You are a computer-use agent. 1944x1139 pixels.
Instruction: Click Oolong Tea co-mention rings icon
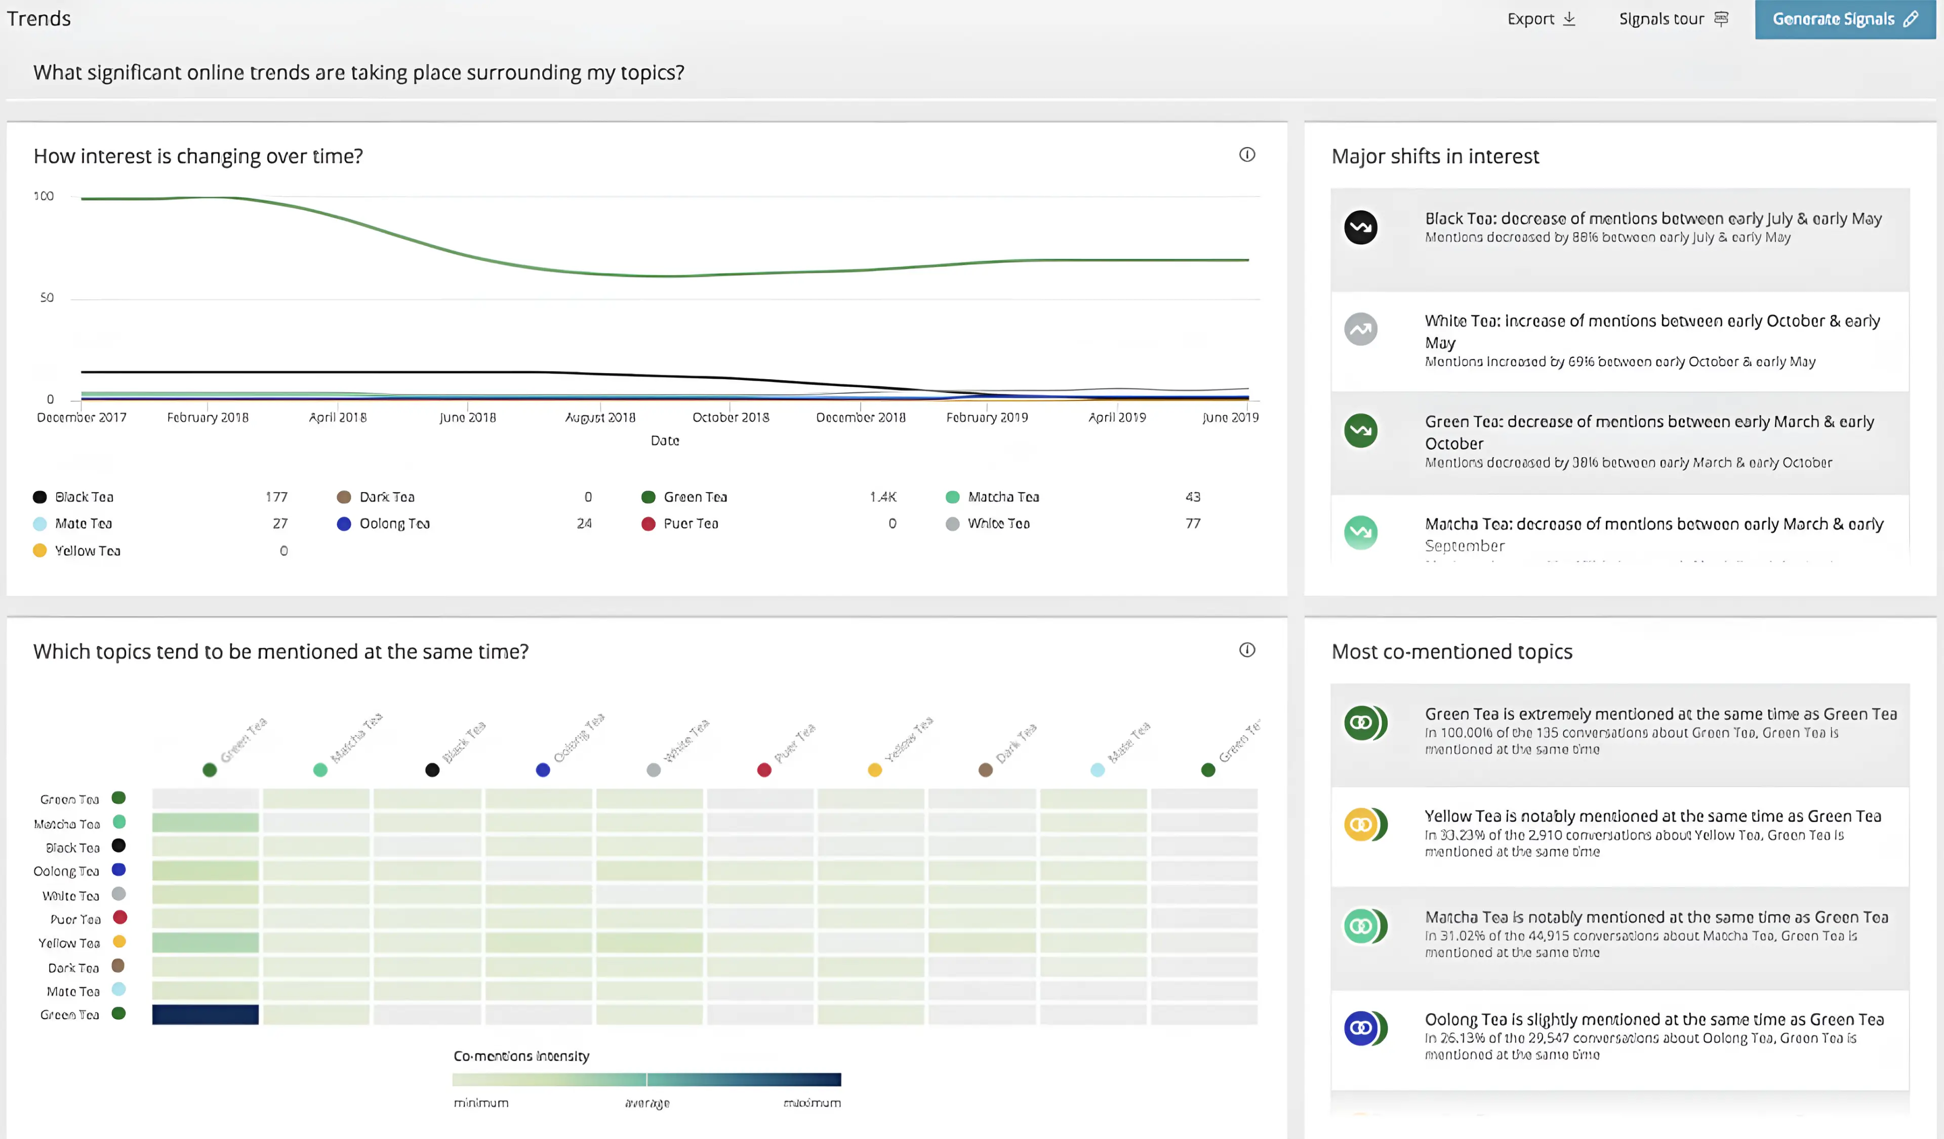tap(1365, 1028)
